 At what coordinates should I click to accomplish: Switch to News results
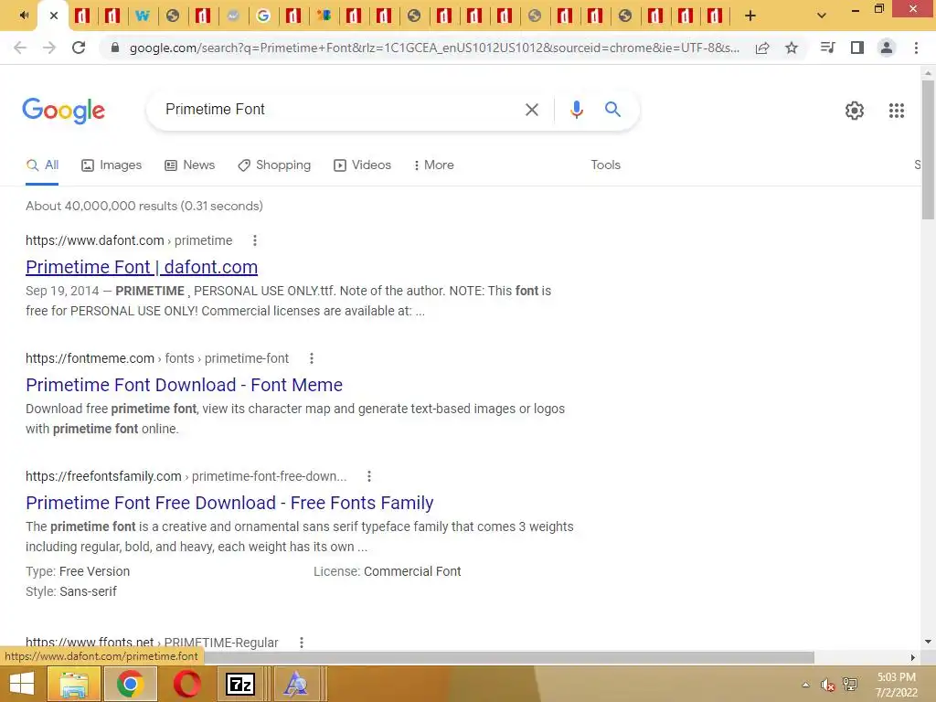(x=190, y=165)
